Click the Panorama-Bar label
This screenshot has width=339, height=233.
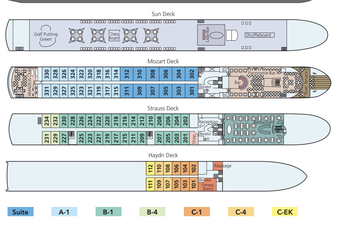pos(262,73)
